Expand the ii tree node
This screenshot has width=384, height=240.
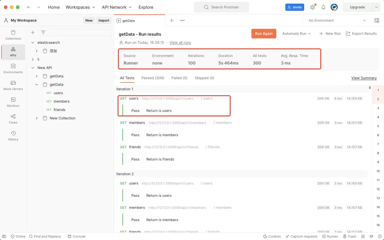coord(33,59)
